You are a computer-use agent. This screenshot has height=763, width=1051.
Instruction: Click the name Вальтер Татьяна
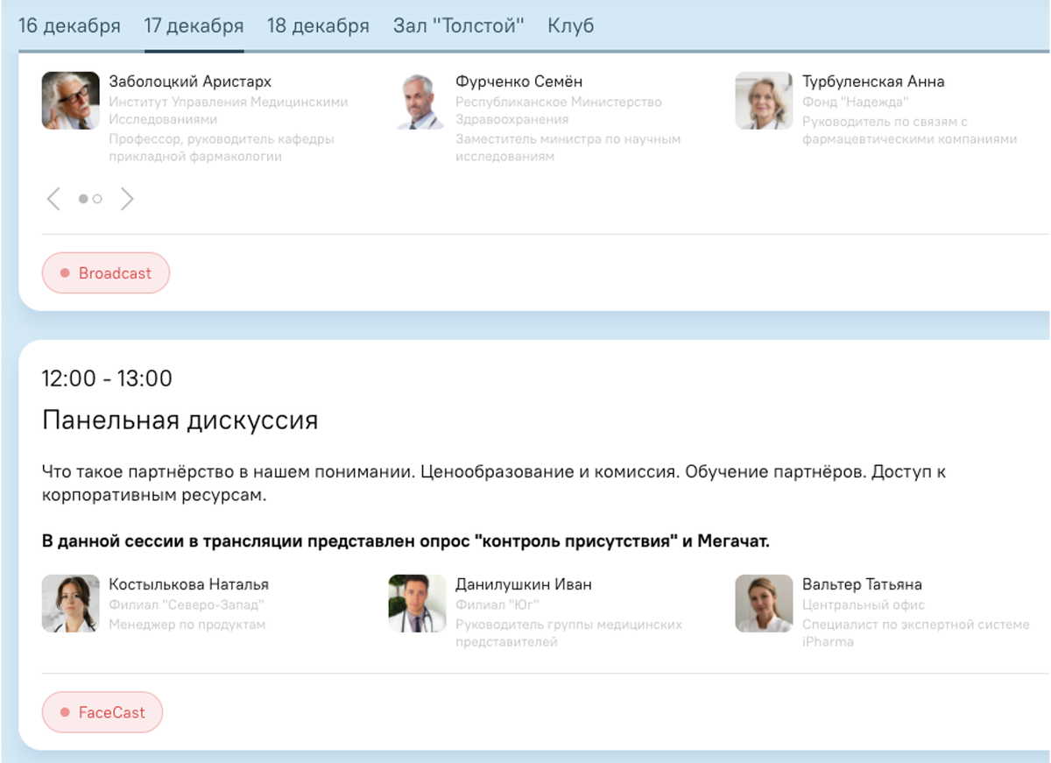click(x=862, y=584)
